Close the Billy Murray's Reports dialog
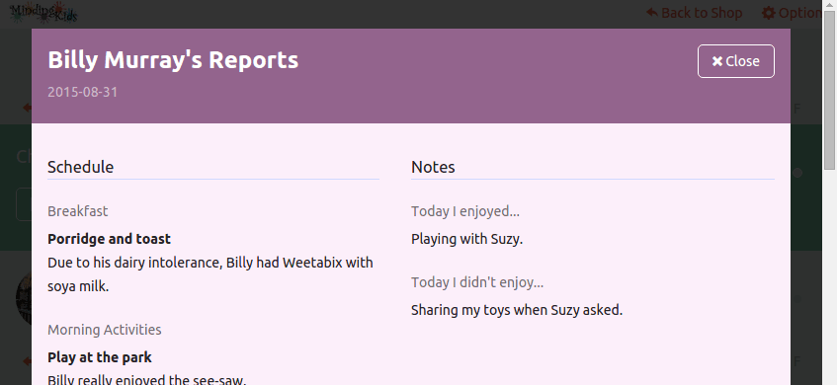 pyautogui.click(x=735, y=61)
